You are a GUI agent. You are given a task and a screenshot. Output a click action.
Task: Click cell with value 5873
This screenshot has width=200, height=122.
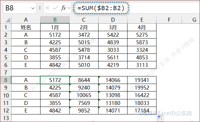142,42
